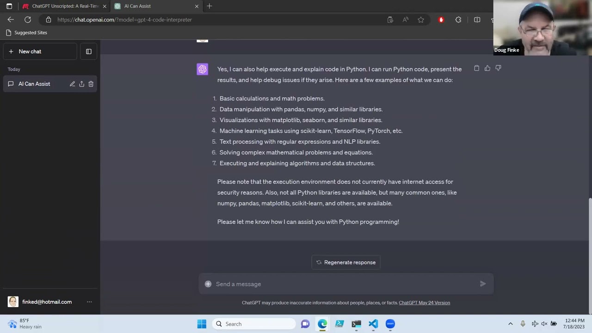The width and height of the screenshot is (592, 333).
Task: Click Regenerate response button
Action: (x=346, y=262)
